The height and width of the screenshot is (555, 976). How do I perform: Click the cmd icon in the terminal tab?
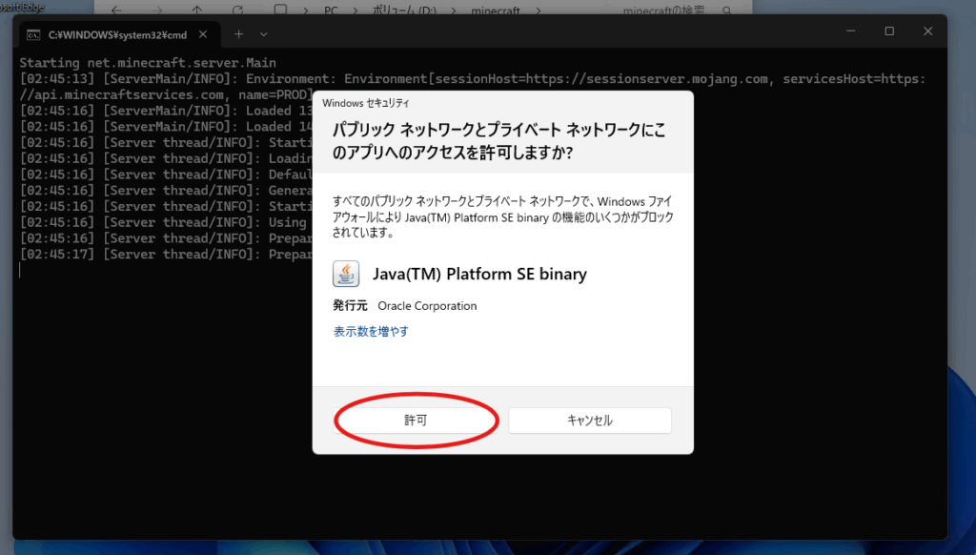pyautogui.click(x=33, y=35)
